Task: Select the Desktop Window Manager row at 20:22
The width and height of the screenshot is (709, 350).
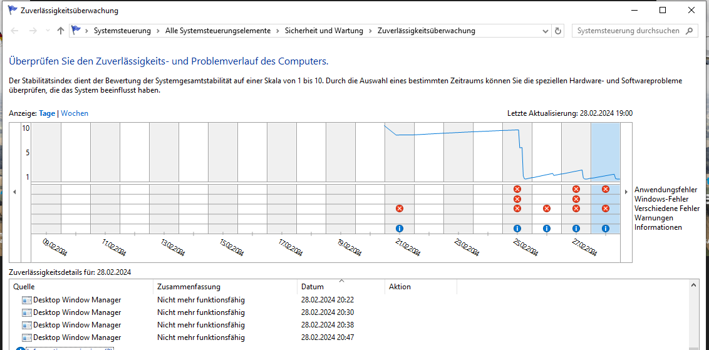Action: [348, 300]
